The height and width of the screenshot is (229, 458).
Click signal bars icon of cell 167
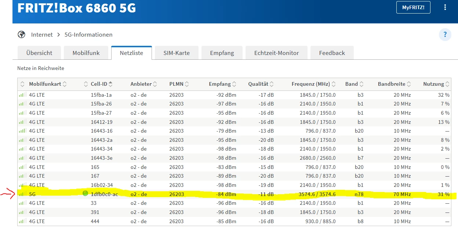tap(22, 176)
